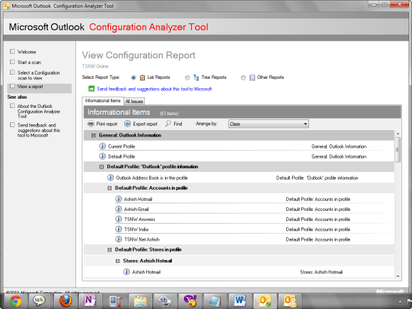Screen dimensions: 412x309
Task: Click the Print report button text
Action: click(107, 124)
